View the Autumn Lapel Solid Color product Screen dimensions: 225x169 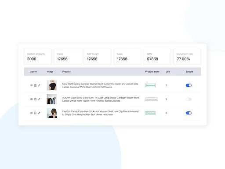32,99
